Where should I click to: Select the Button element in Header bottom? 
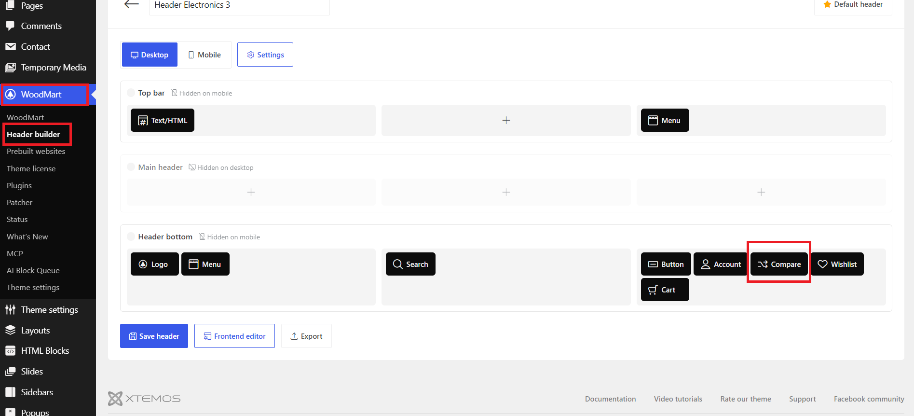point(666,264)
